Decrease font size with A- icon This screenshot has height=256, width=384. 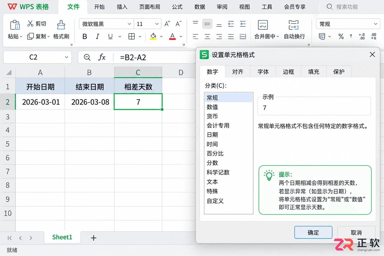pos(178,24)
